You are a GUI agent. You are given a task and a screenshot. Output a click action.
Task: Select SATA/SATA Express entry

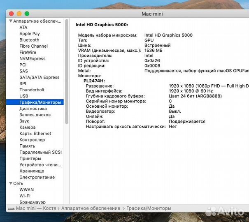tap(40, 77)
